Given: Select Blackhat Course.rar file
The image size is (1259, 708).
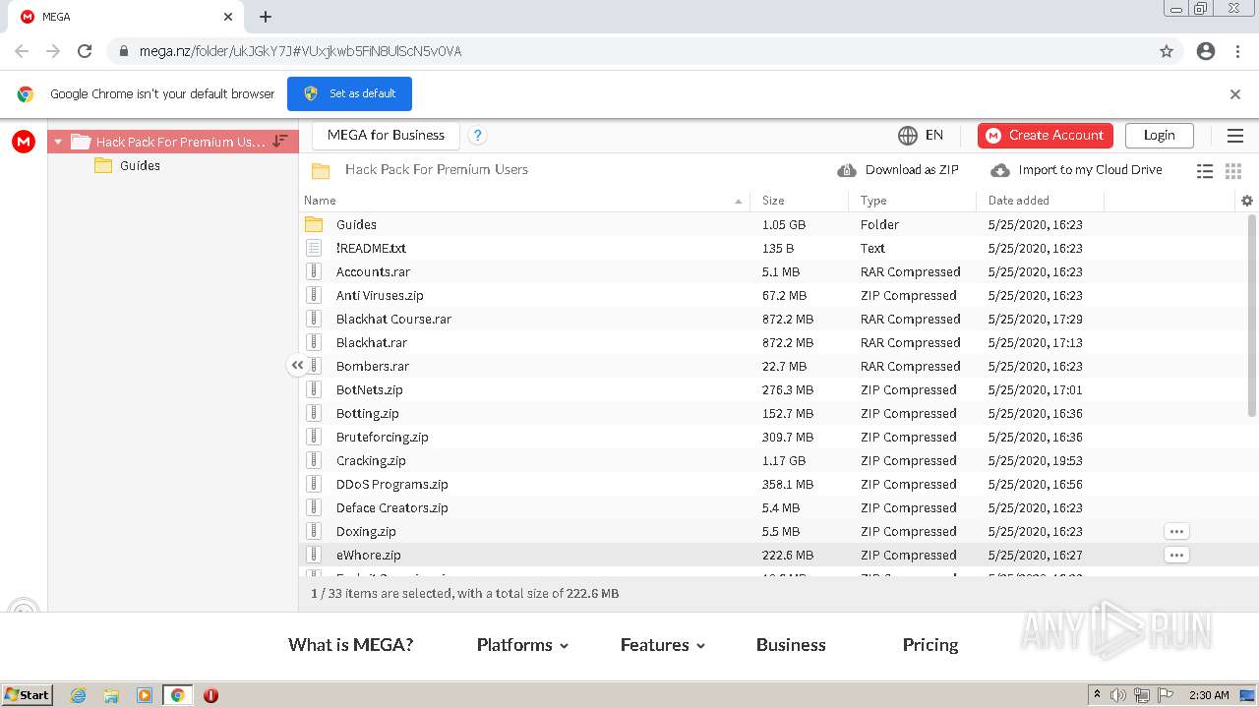Looking at the screenshot, I should point(772,319).
